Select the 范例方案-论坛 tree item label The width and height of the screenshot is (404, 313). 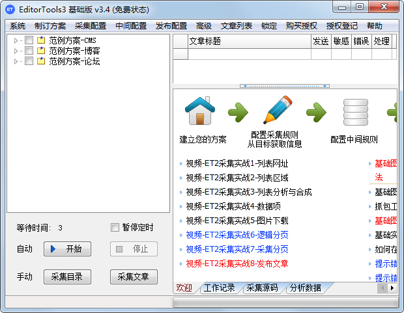click(74, 61)
